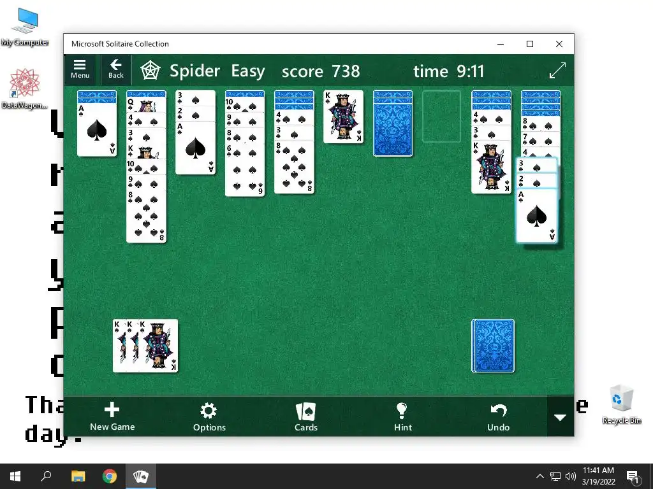
Task: Select the 10 of spades in fourth column
Action: [x=245, y=104]
